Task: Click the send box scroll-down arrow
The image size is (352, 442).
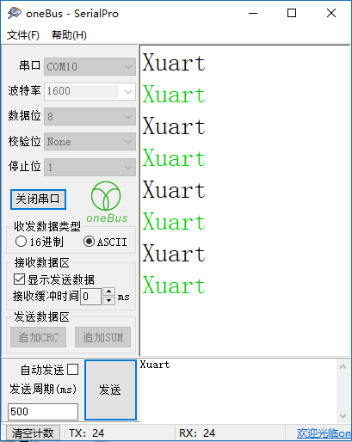Action: tap(343, 415)
